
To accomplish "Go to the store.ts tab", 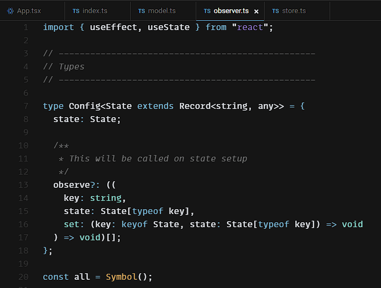I will click(294, 11).
